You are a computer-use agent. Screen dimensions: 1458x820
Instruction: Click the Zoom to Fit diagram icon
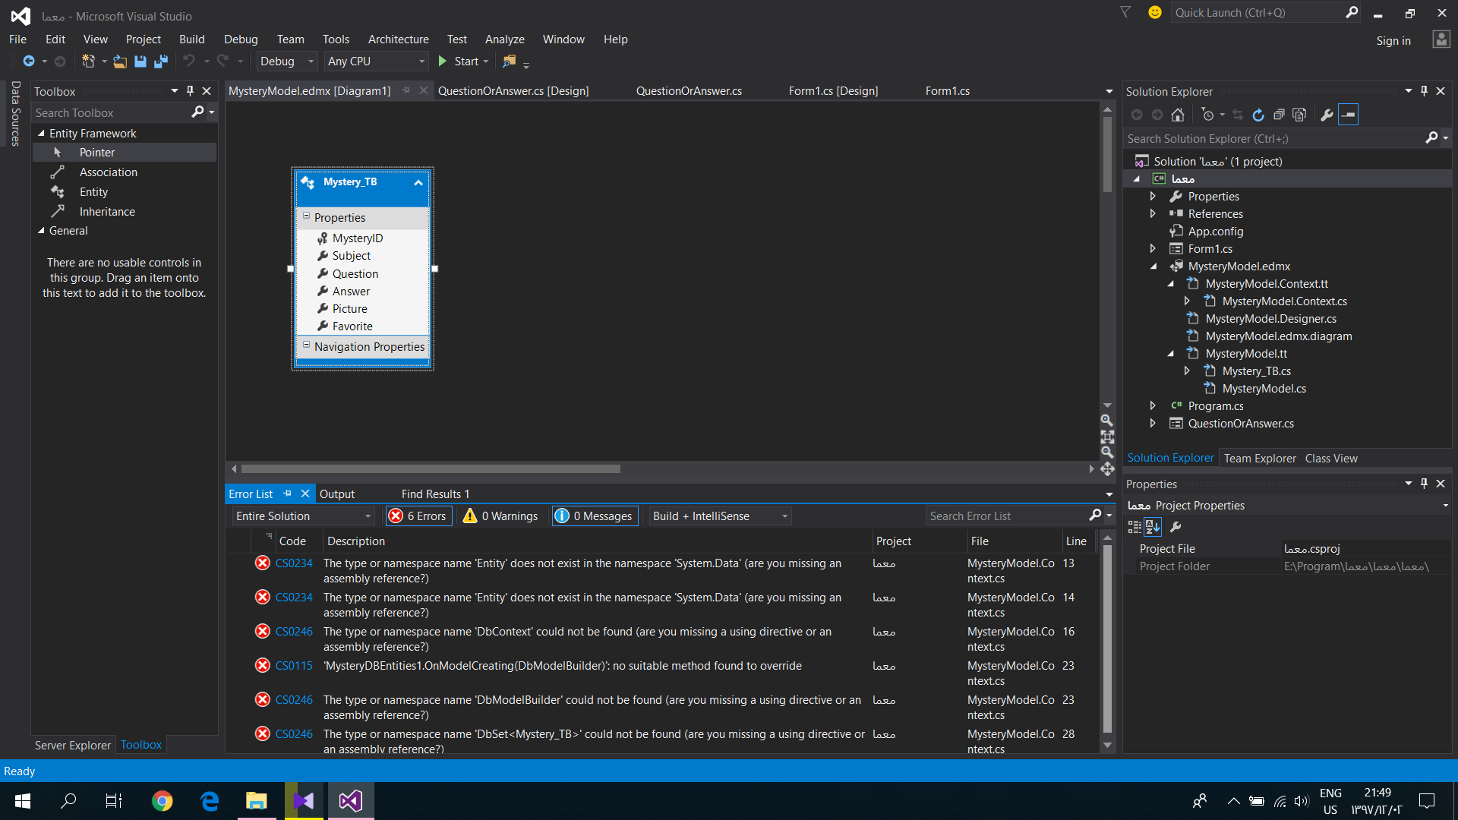1107,437
